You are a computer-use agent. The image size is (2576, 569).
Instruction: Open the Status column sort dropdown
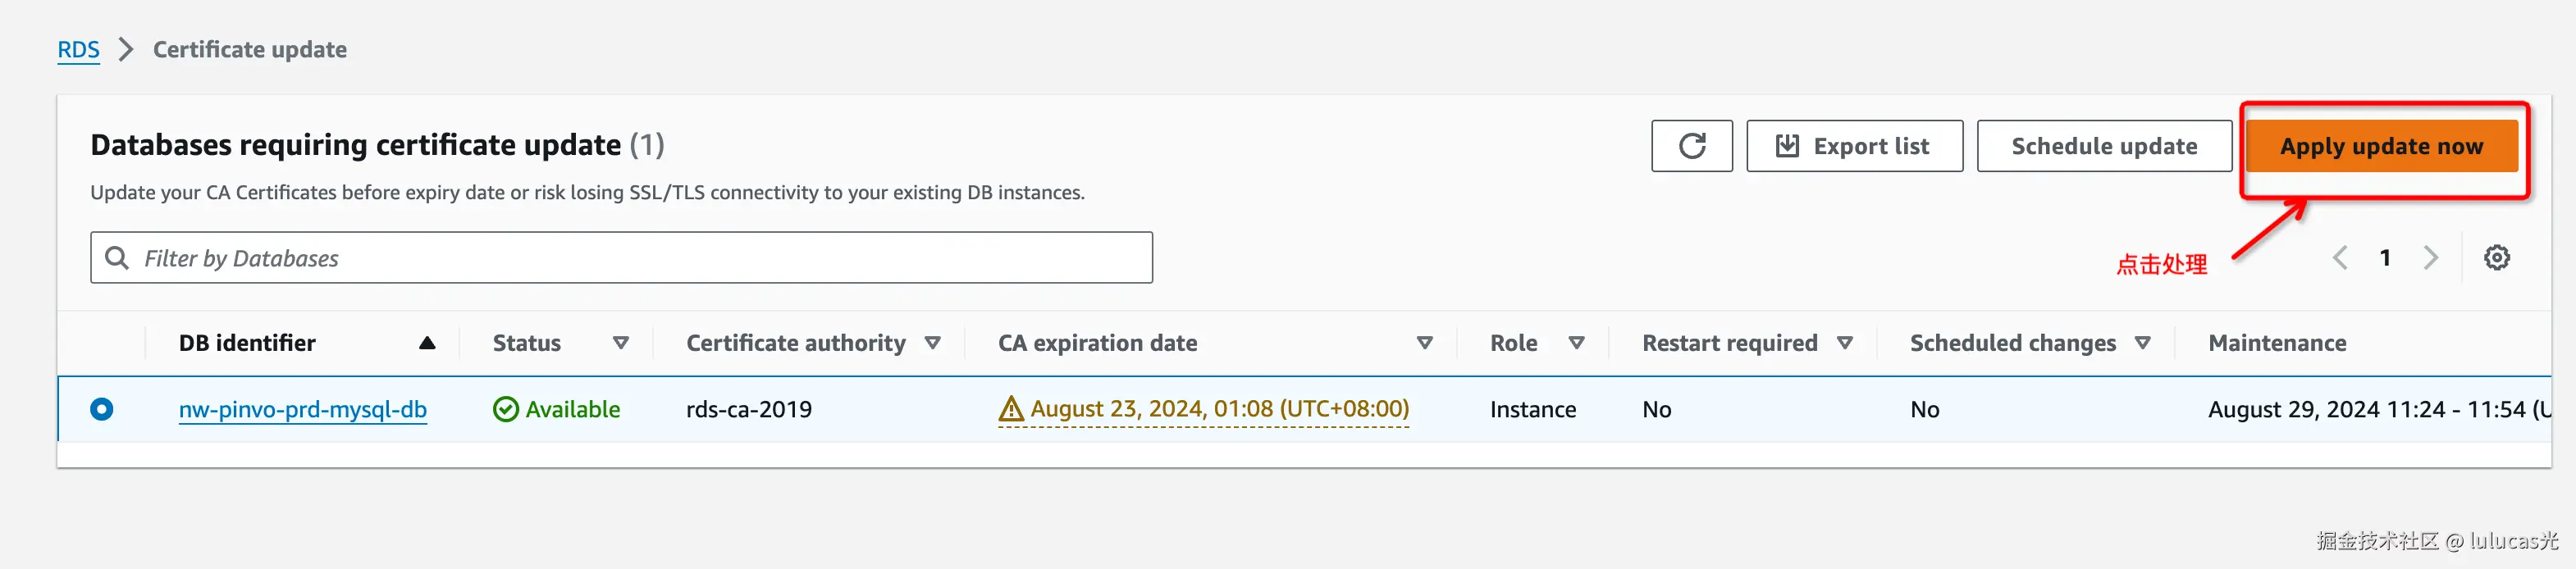point(621,343)
